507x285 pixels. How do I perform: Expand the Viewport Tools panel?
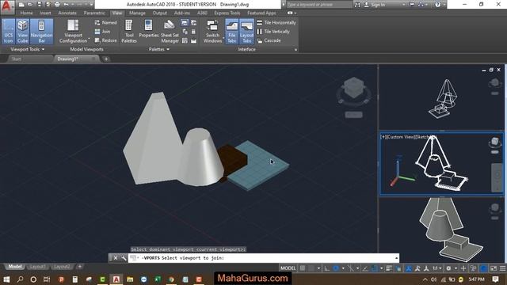tap(28, 49)
